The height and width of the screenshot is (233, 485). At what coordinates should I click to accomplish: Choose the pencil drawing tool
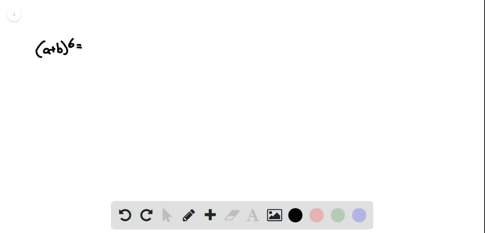tap(189, 215)
